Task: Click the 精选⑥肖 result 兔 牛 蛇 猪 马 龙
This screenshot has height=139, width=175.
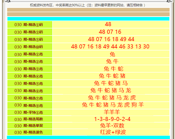Action: 111,91
